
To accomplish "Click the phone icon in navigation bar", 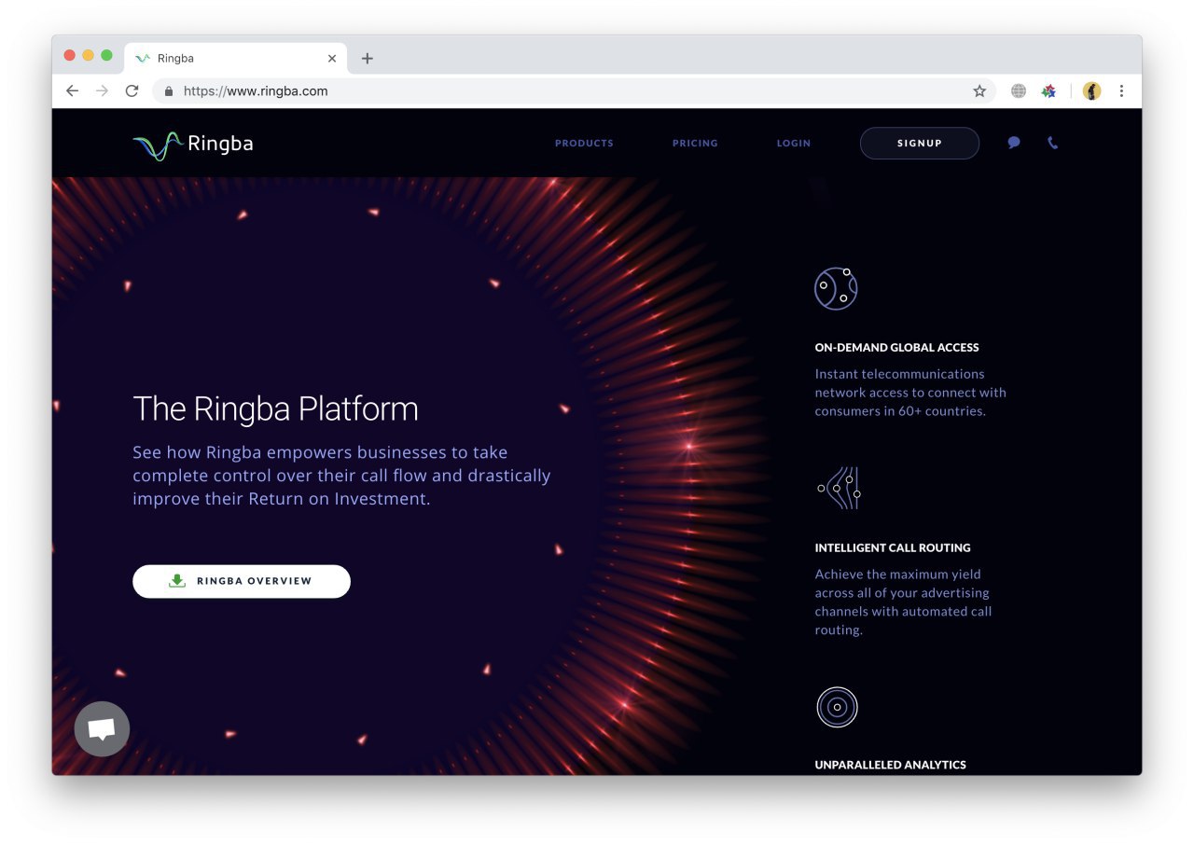I will click(1052, 143).
